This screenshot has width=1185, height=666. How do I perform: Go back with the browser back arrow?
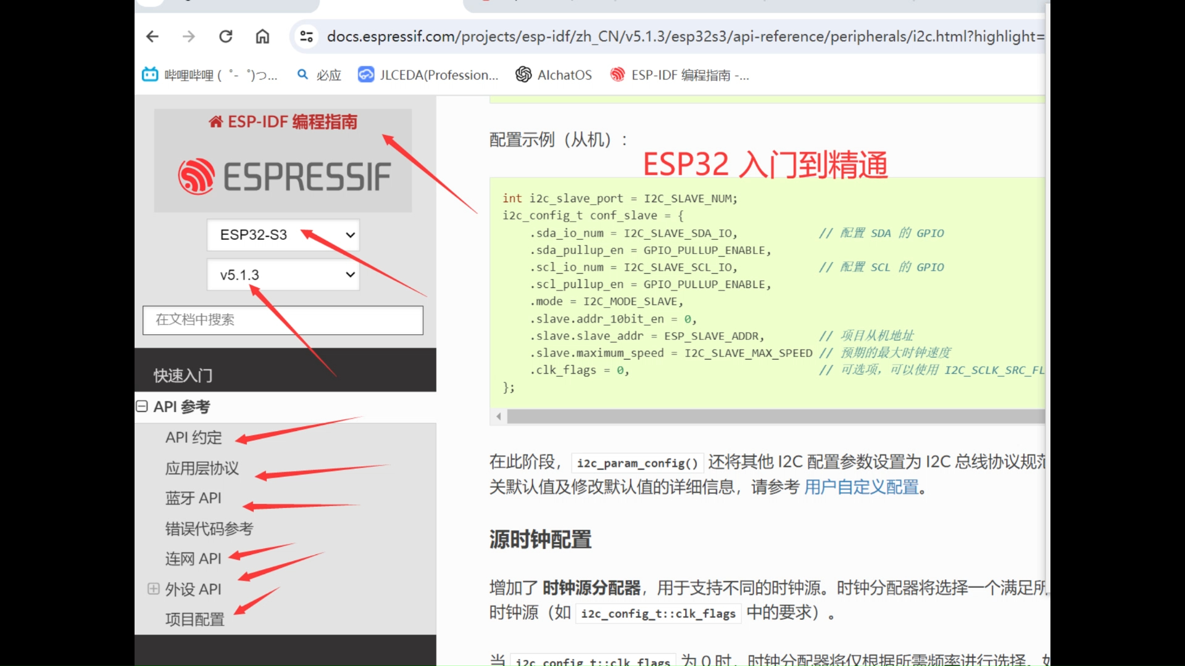click(x=152, y=36)
